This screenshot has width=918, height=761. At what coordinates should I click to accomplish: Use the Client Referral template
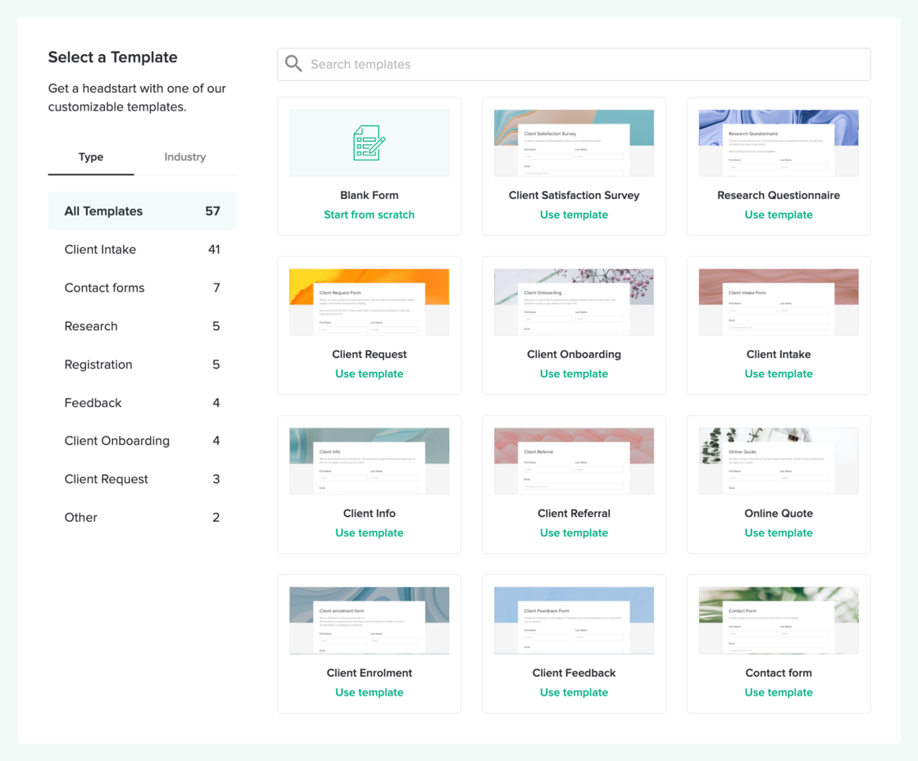click(x=574, y=532)
